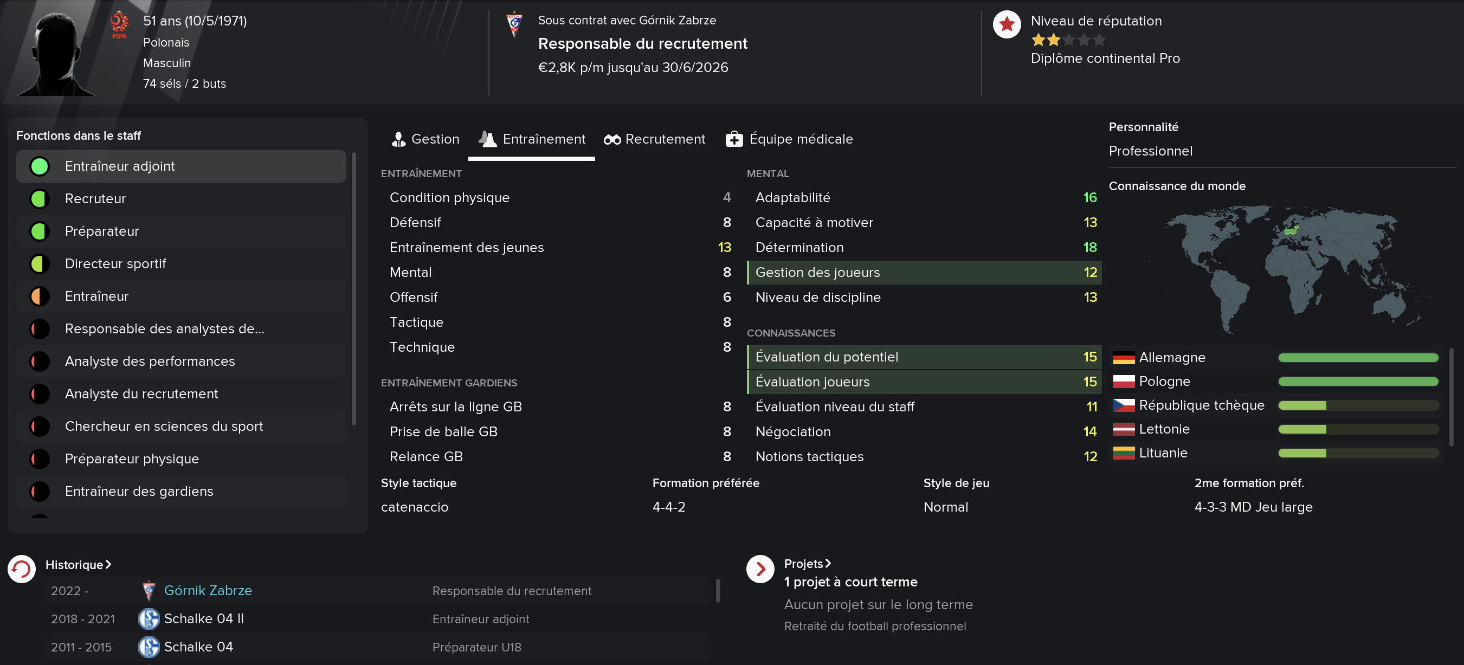
Task: Open the Recrutement tab with binoculars
Action: (x=654, y=139)
